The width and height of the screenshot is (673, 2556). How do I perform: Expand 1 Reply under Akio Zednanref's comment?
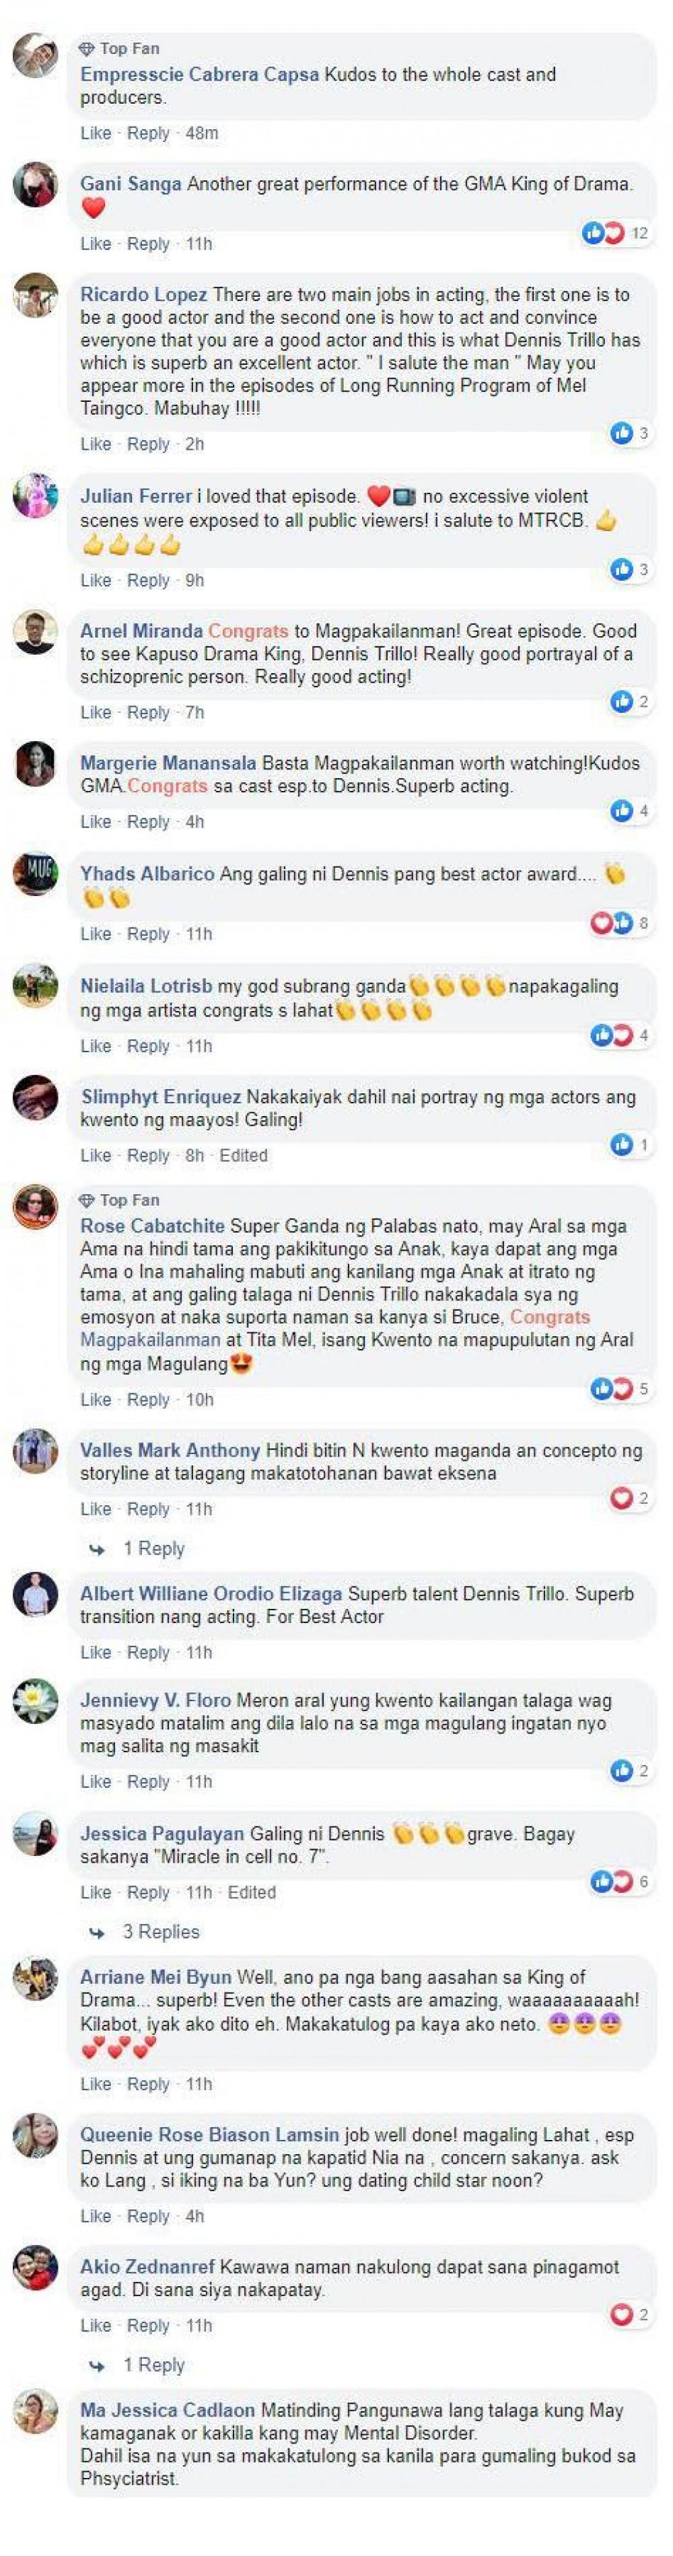154,2365
